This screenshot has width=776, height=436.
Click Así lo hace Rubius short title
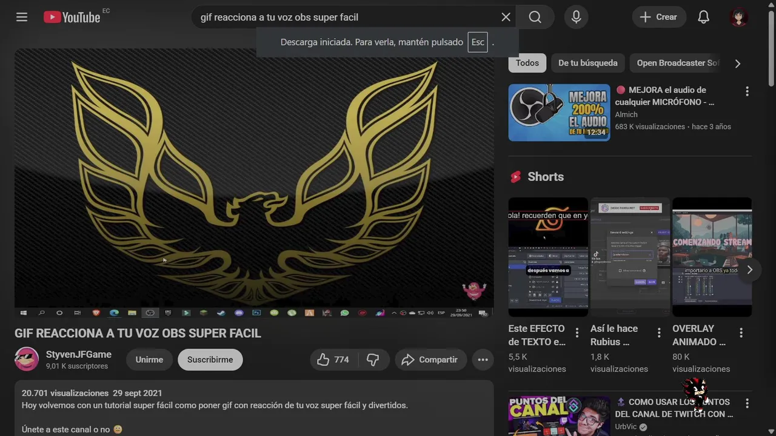coord(614,335)
